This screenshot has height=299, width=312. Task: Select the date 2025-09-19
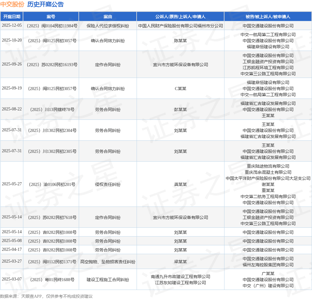tap(12, 88)
